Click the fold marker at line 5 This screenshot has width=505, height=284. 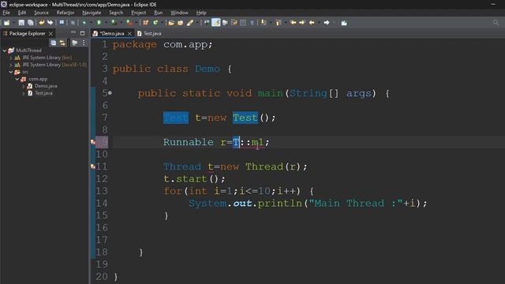110,93
